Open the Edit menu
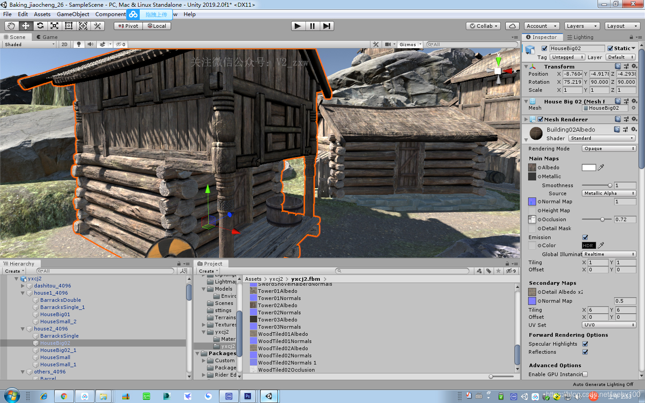Viewport: 645px width, 403px height. tap(23, 14)
